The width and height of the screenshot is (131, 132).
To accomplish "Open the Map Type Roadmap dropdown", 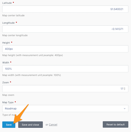I will point(65,108).
